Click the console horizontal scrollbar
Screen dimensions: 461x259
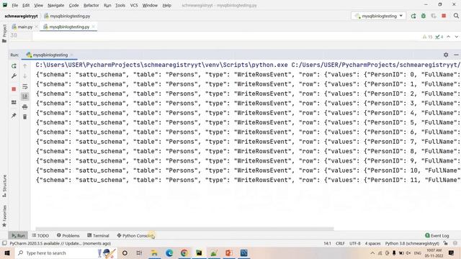(x=184, y=229)
